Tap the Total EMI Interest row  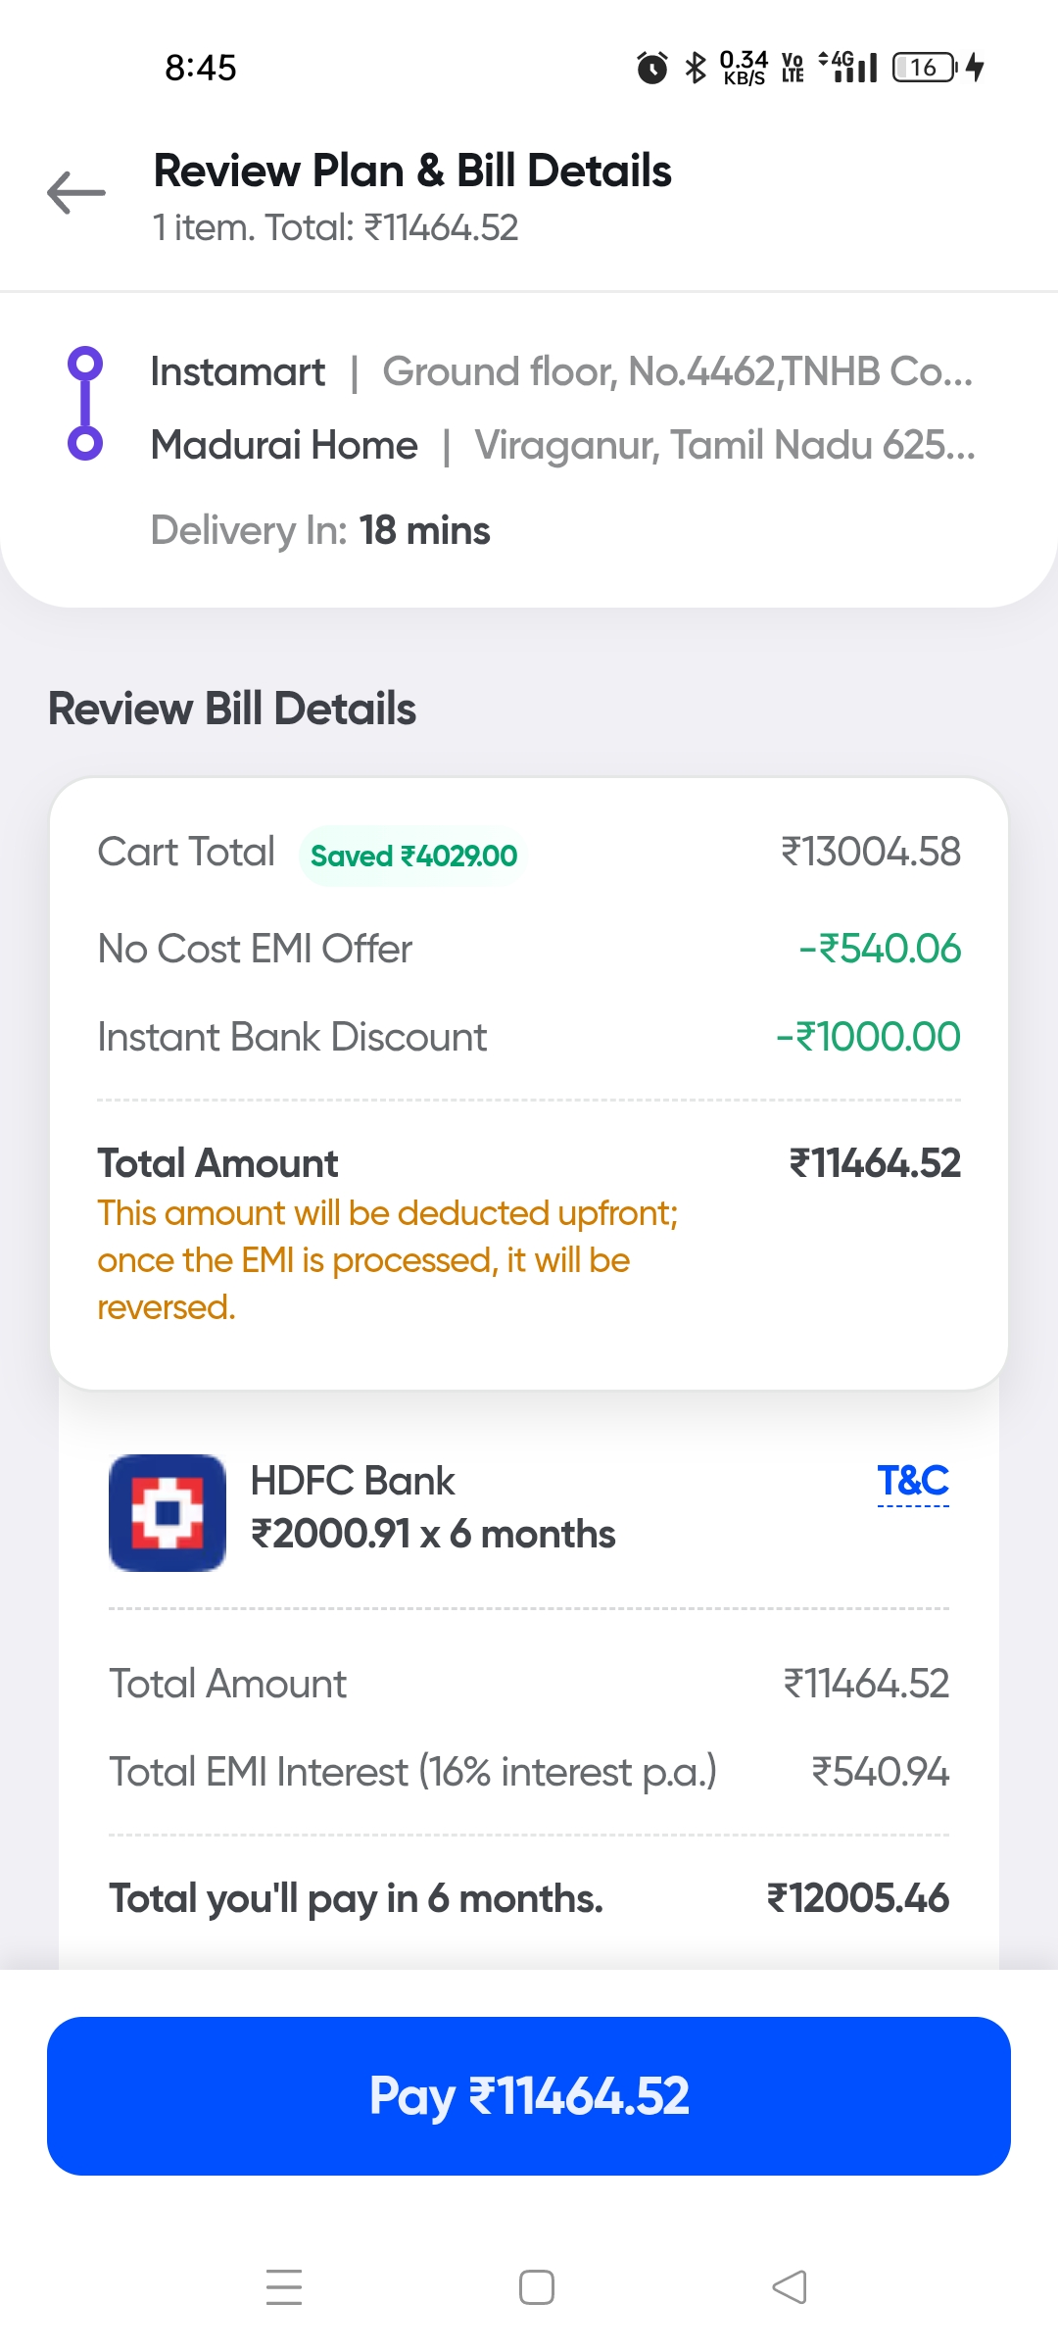point(529,1772)
